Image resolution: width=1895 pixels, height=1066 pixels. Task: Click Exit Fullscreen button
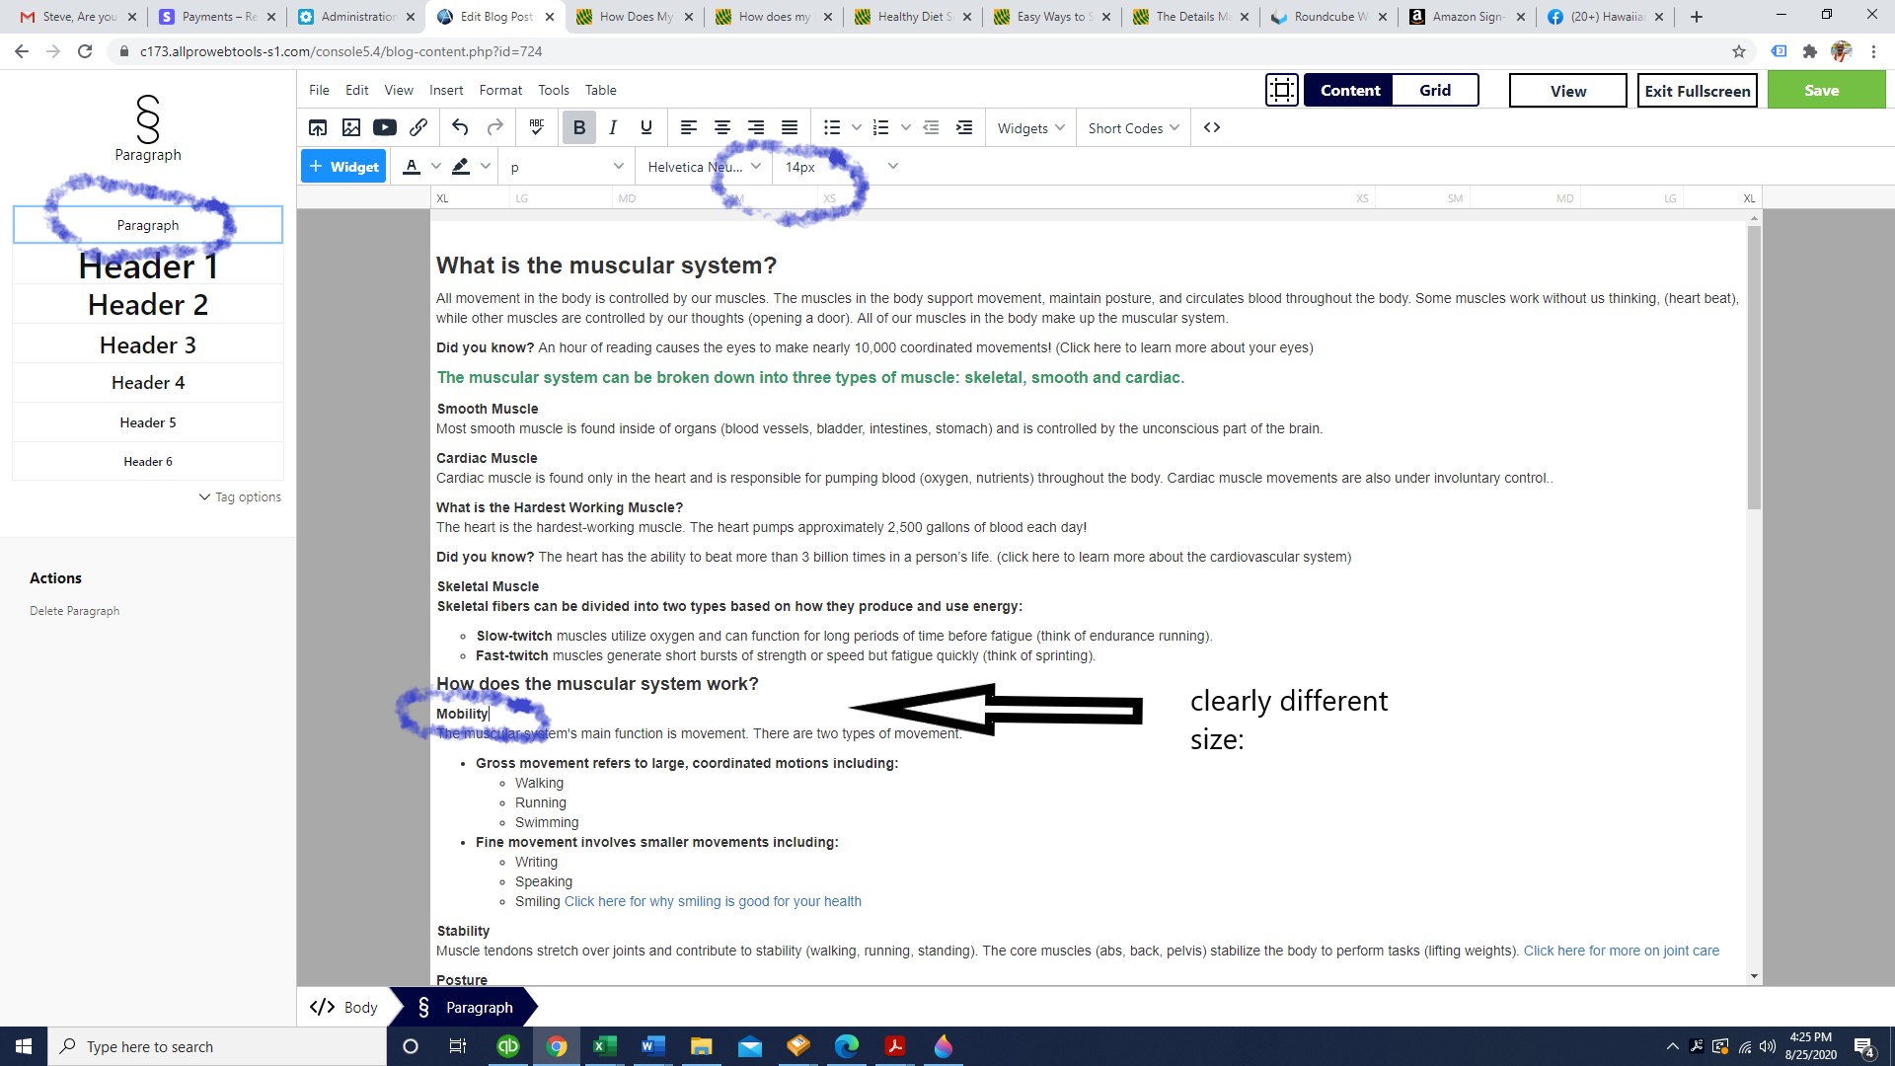1698,91
